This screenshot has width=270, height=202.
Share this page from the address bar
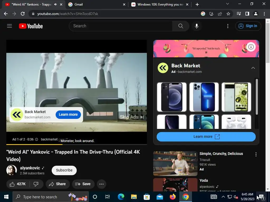click(220, 14)
